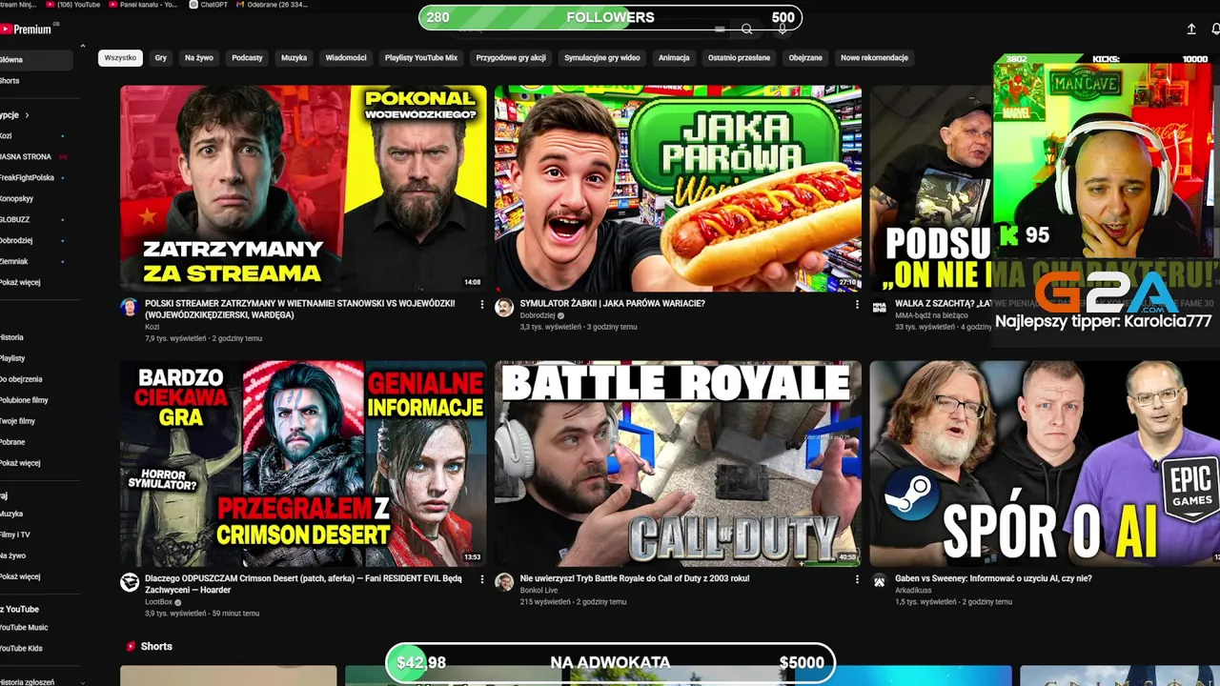Select the Gry filter chip
The height and width of the screenshot is (686, 1220).
[x=161, y=58]
